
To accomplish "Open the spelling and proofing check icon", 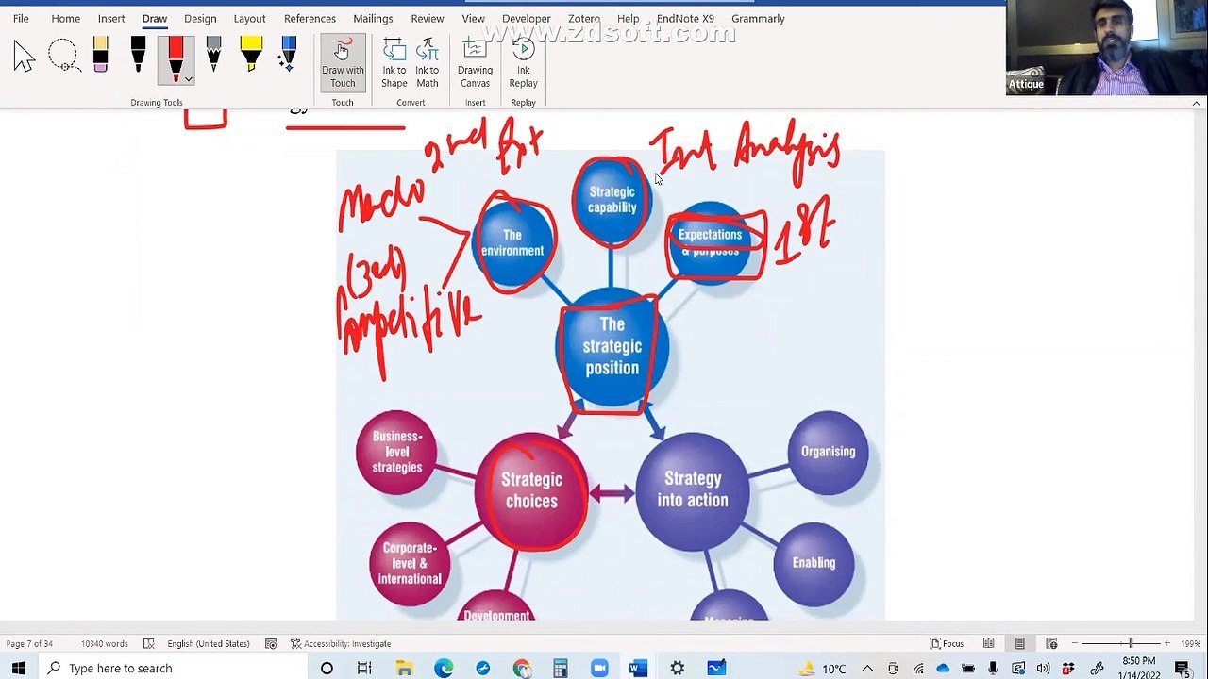I will point(148,643).
